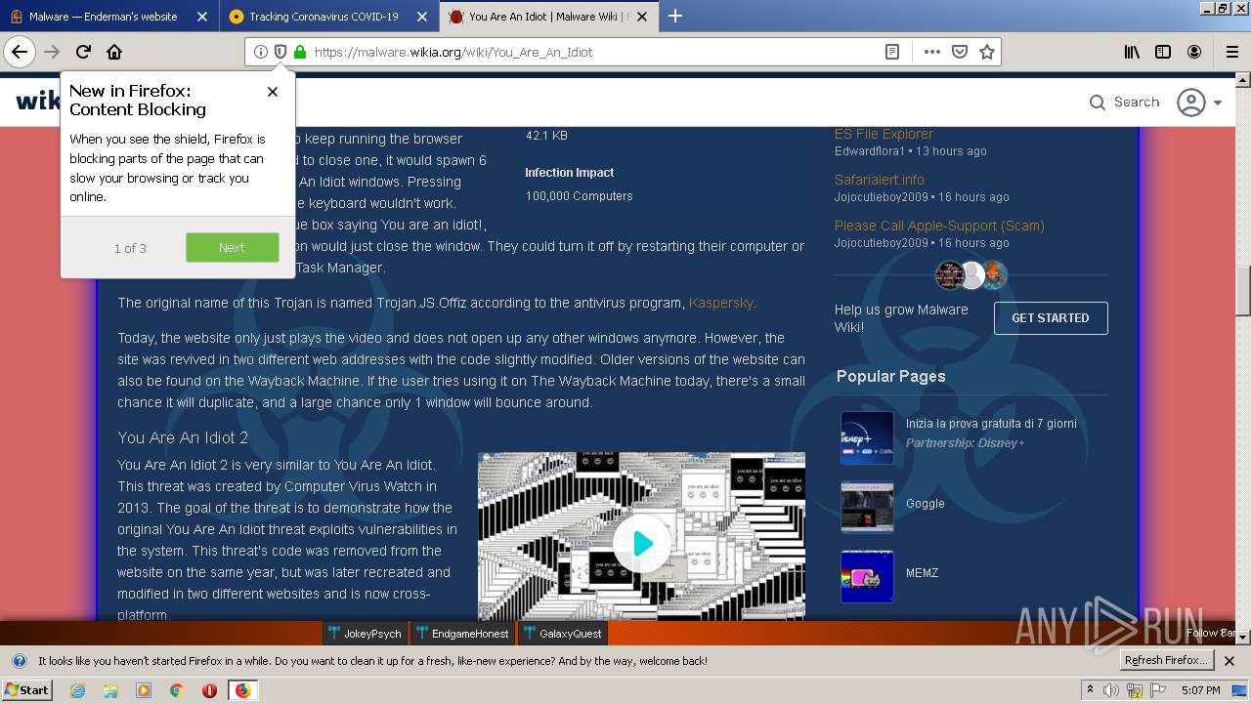Toggle reader view in address bar
Screen dimensions: 1251x703
pyautogui.click(x=892, y=52)
